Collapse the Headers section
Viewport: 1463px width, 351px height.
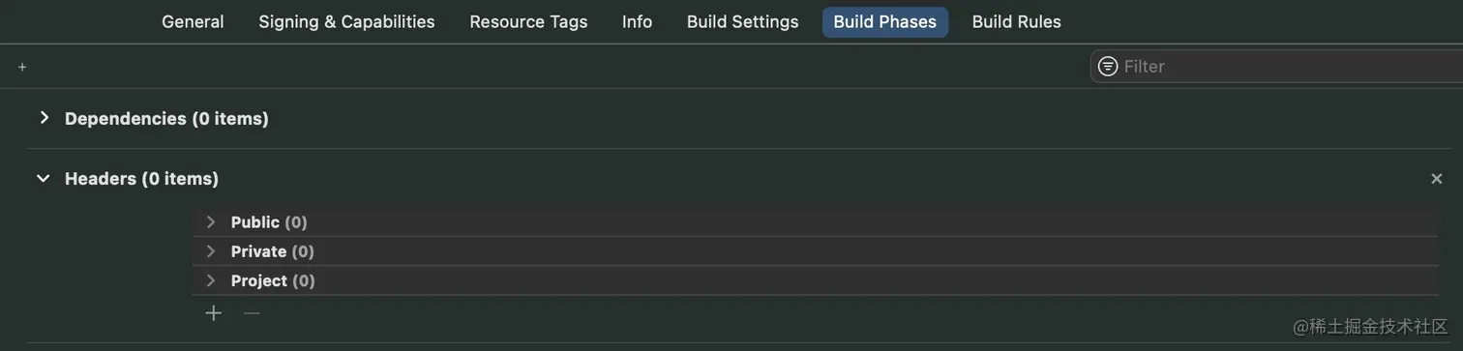point(43,179)
